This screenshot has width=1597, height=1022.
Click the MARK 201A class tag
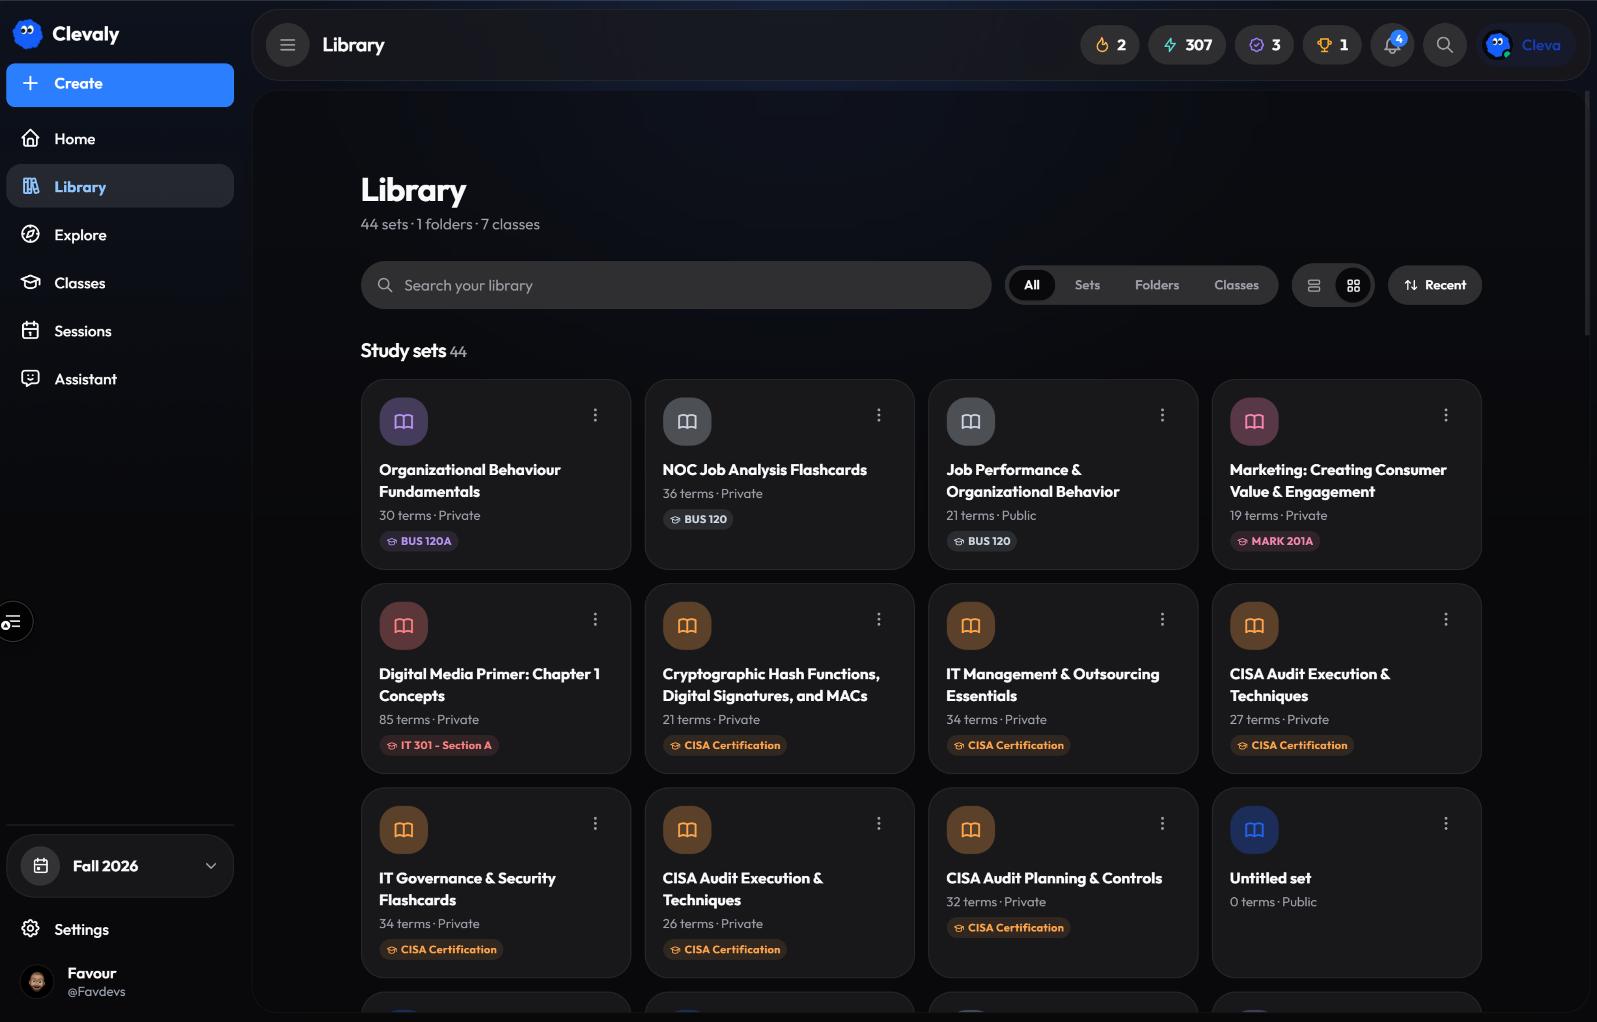[1274, 542]
